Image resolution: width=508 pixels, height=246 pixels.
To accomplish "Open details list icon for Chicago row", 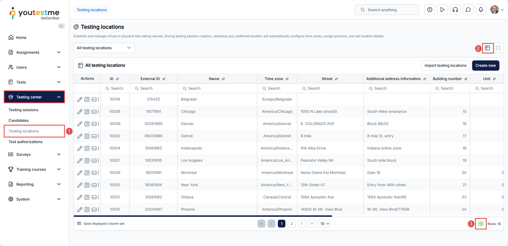I will pyautogui.click(x=87, y=112).
